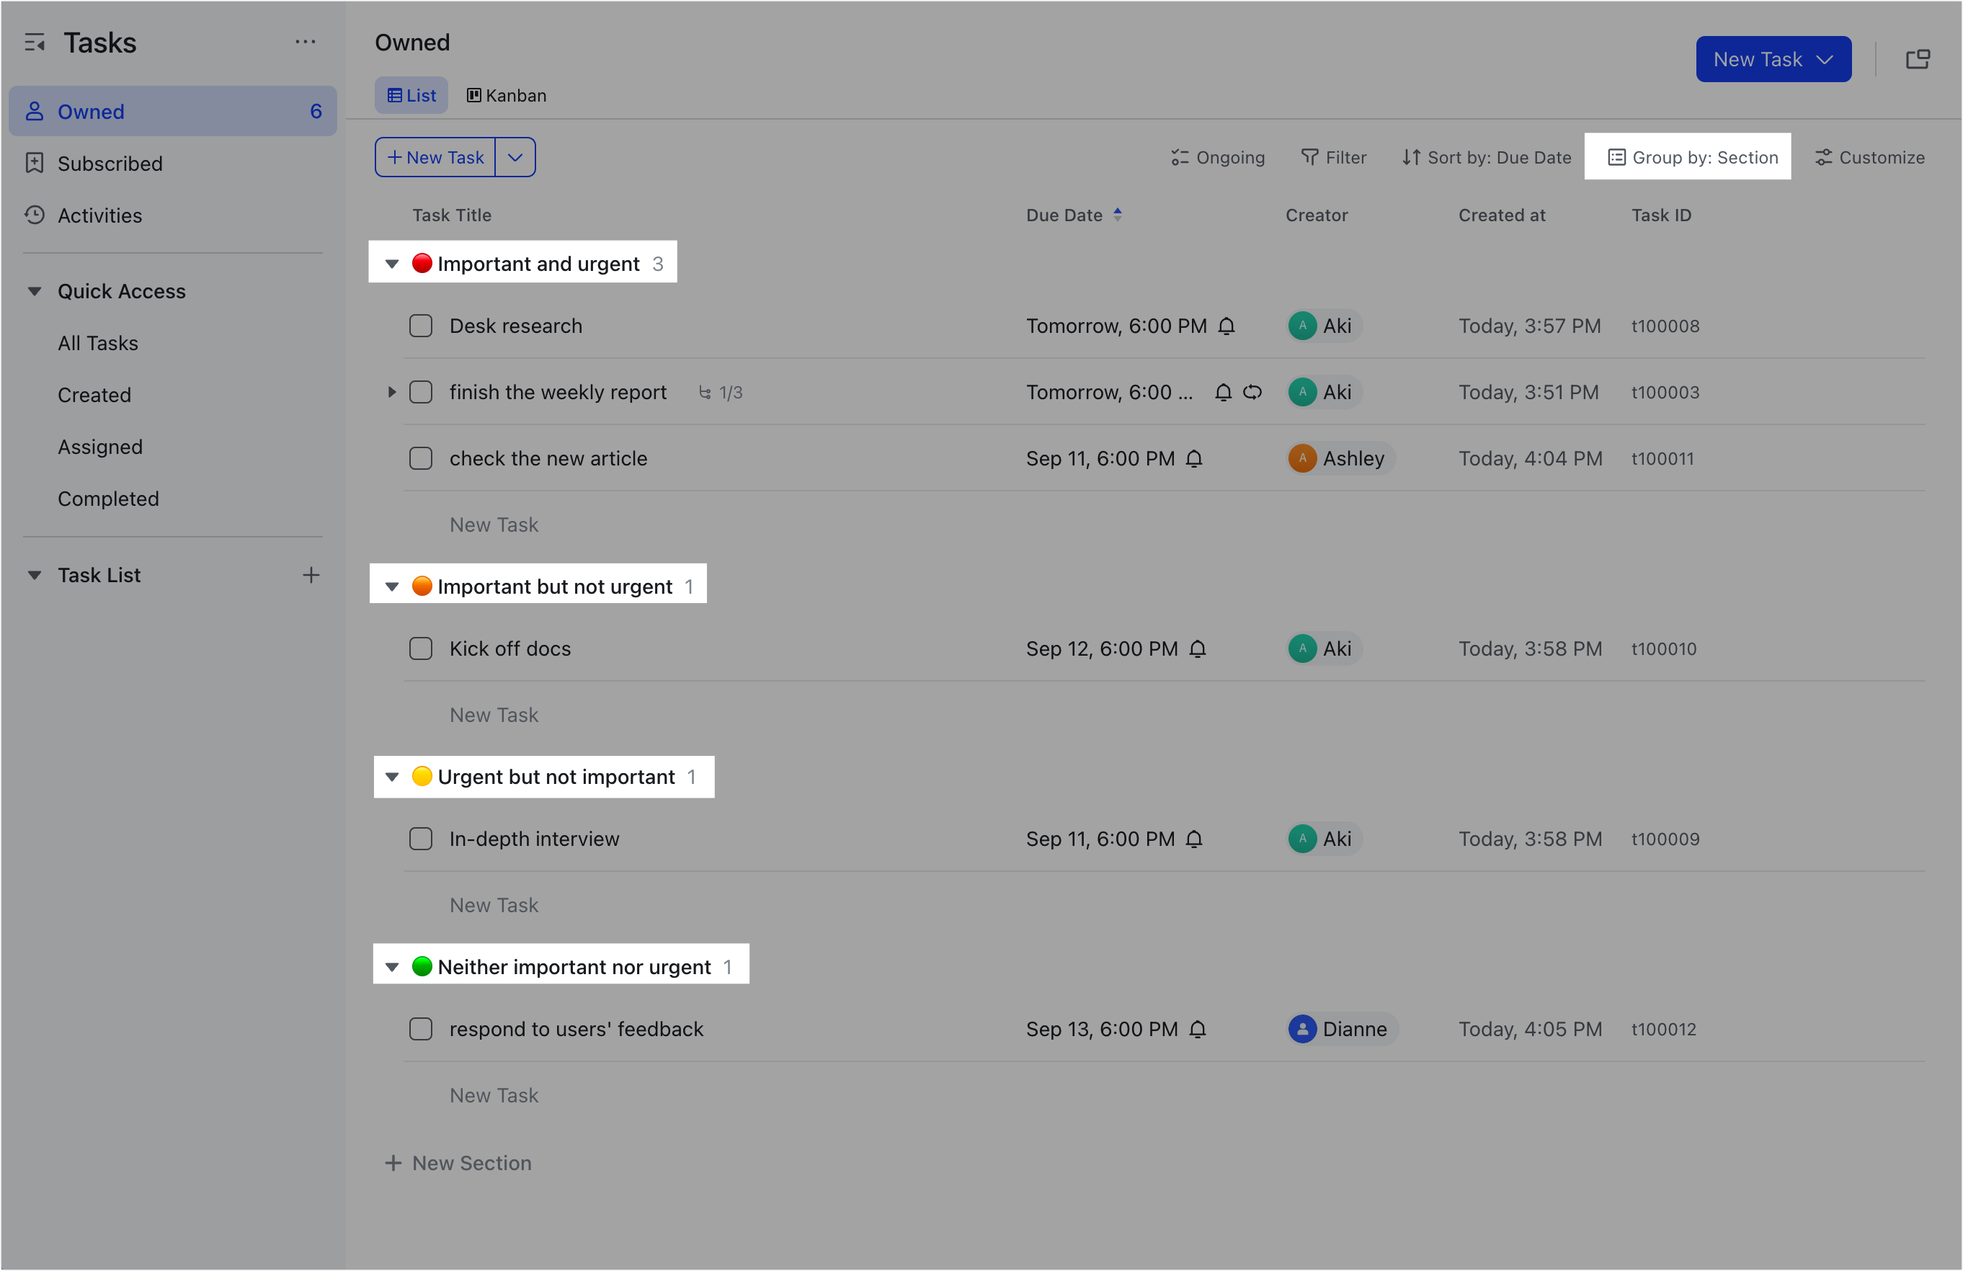Click the repeat icon on finish the weekly report

1253,392
